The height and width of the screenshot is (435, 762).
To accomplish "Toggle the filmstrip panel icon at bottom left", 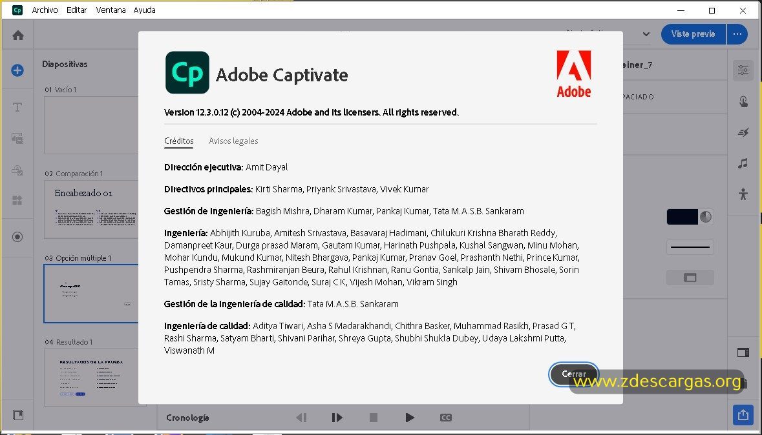I will pyautogui.click(x=18, y=415).
